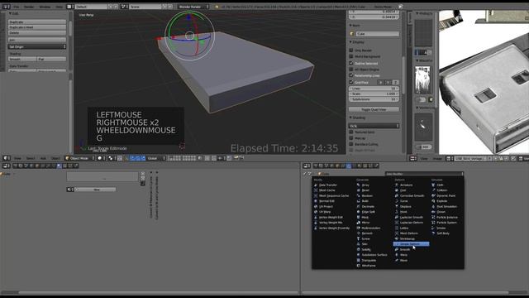Click the Triangulate modifier icon
Viewport: 529px width, 298px height.
click(358, 260)
